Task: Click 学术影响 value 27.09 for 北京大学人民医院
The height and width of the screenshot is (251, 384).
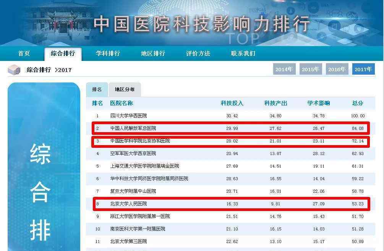Action: [319, 204]
